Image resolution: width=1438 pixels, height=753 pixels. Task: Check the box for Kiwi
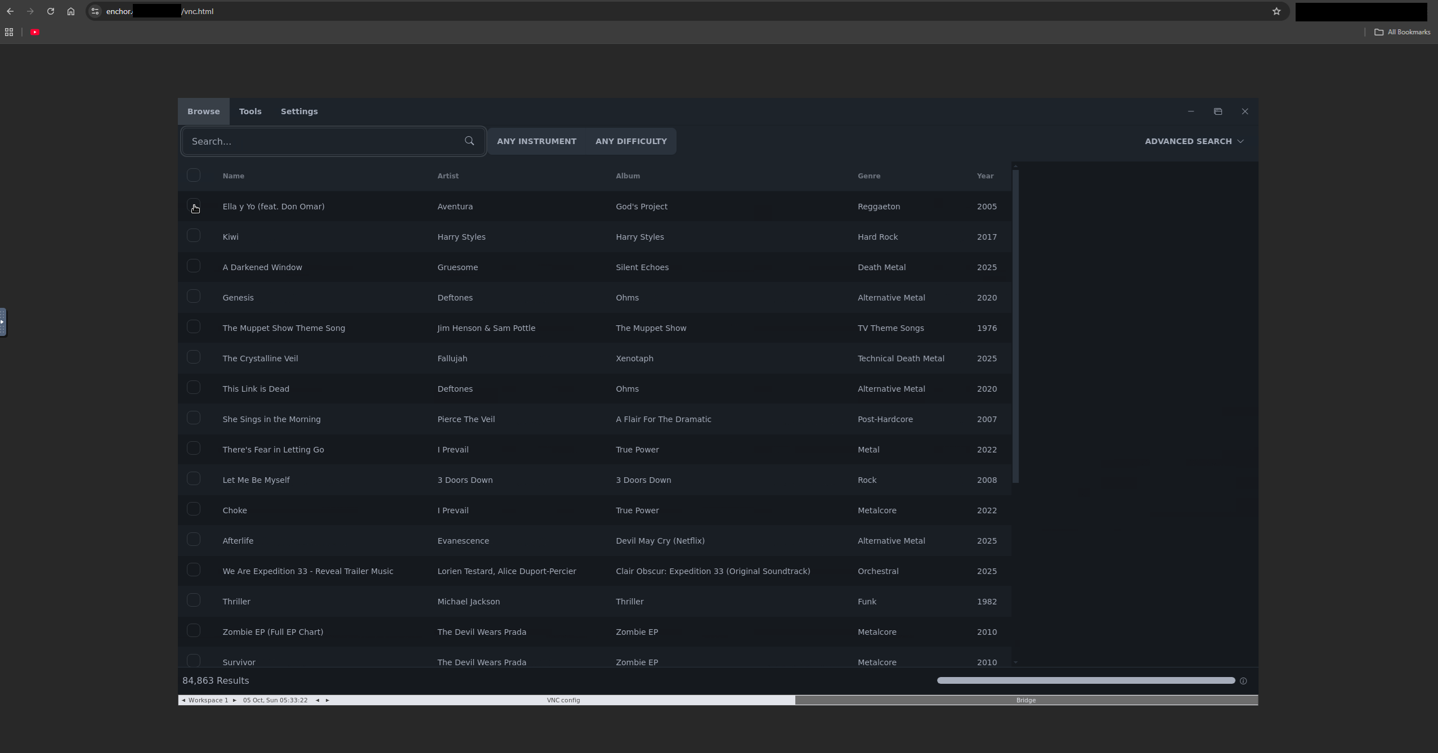click(x=194, y=236)
